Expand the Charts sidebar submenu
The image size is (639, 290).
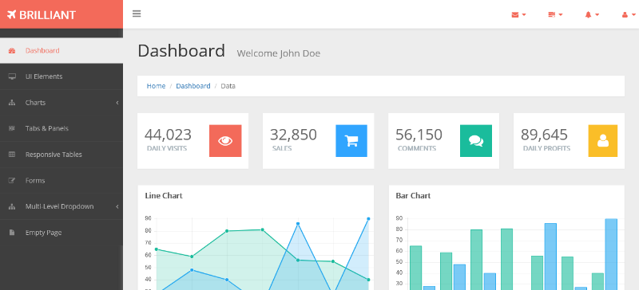pos(62,103)
